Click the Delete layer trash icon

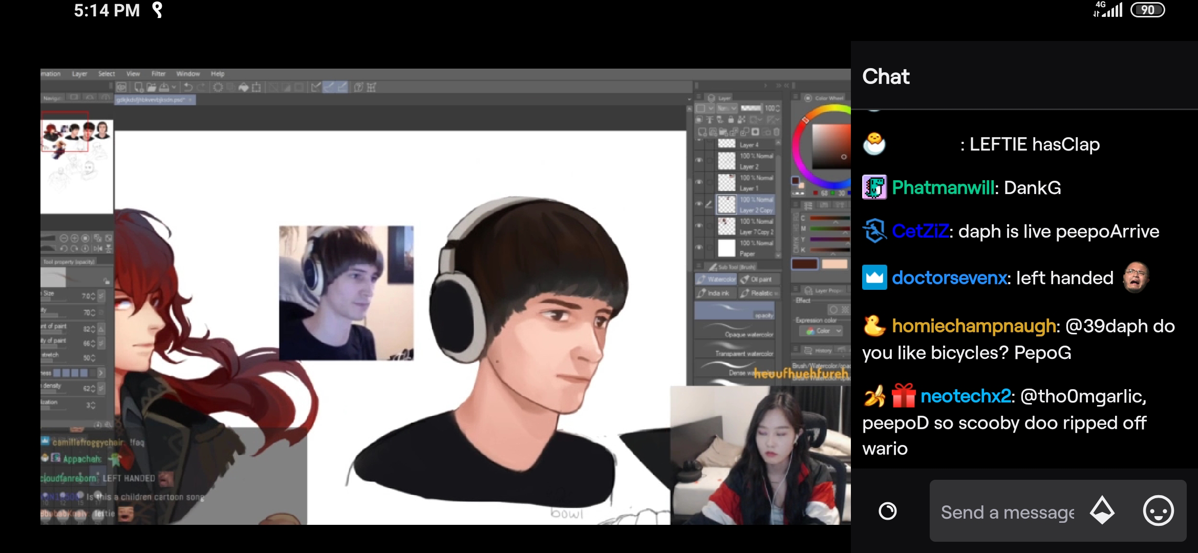click(776, 132)
